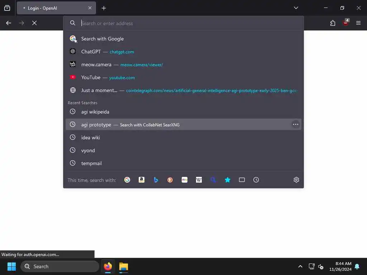Search this time with Bing icon
Viewport: 367px width, 275px height.
[156, 180]
